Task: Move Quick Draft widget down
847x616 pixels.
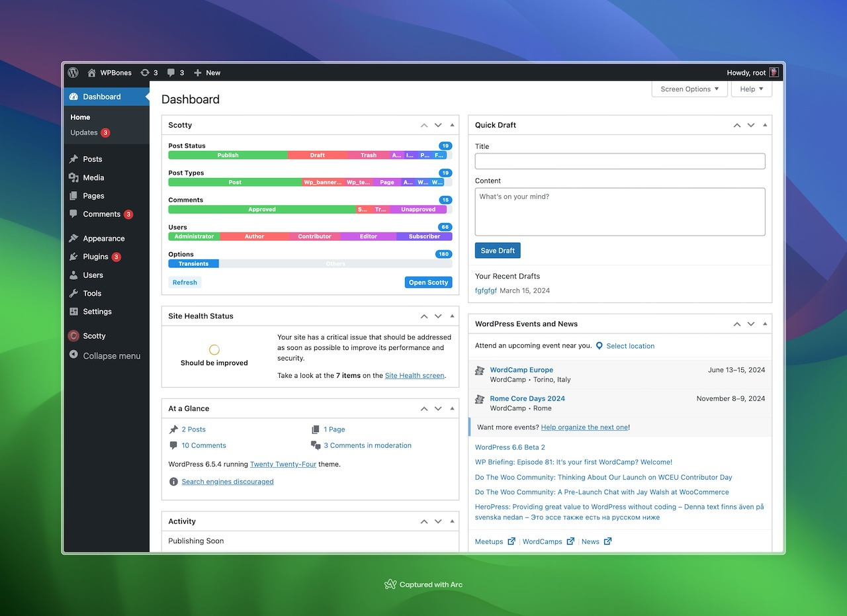Action: click(751, 125)
